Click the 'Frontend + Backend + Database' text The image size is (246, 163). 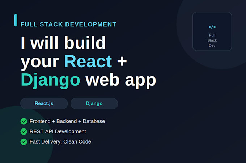[x=67, y=121]
